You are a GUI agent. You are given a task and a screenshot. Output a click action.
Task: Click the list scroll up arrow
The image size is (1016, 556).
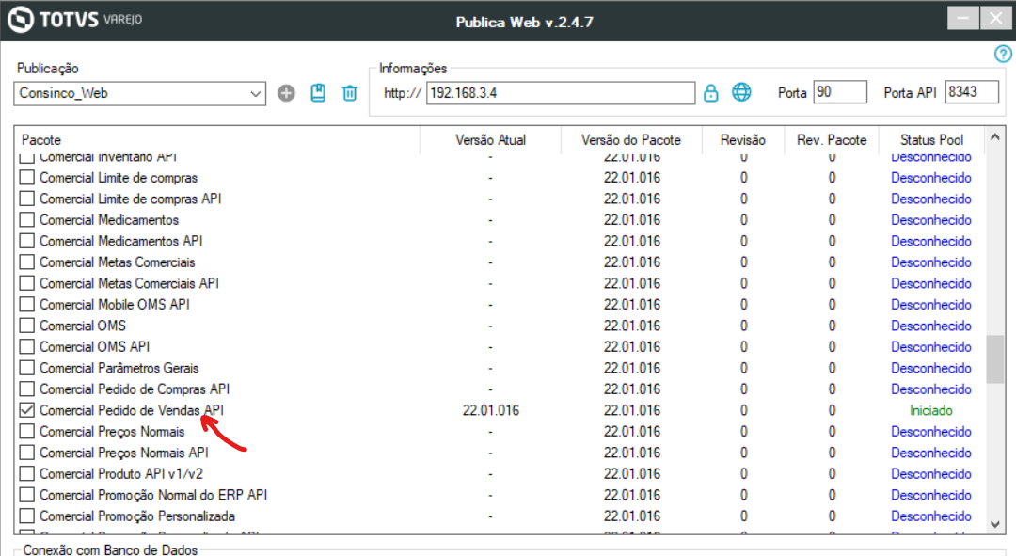click(x=995, y=136)
